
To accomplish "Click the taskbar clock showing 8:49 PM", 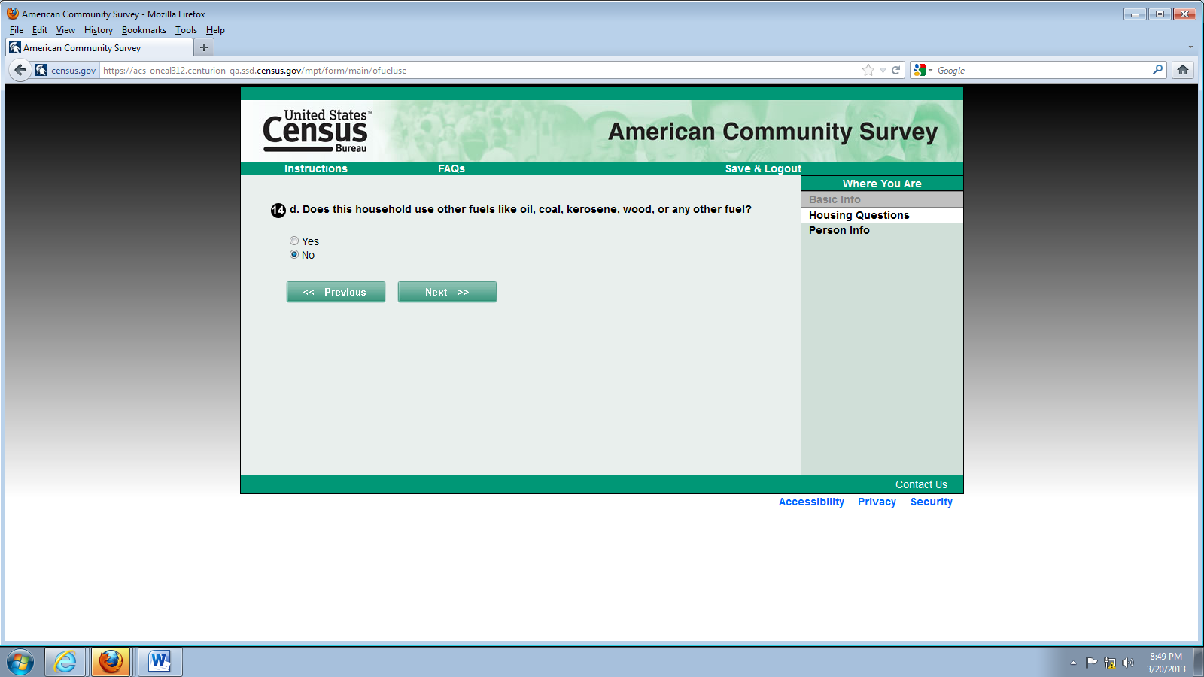I will (x=1166, y=663).
